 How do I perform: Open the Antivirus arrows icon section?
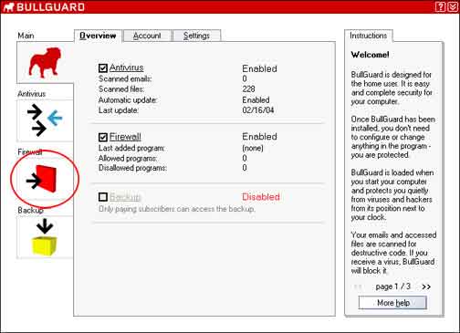pos(45,120)
